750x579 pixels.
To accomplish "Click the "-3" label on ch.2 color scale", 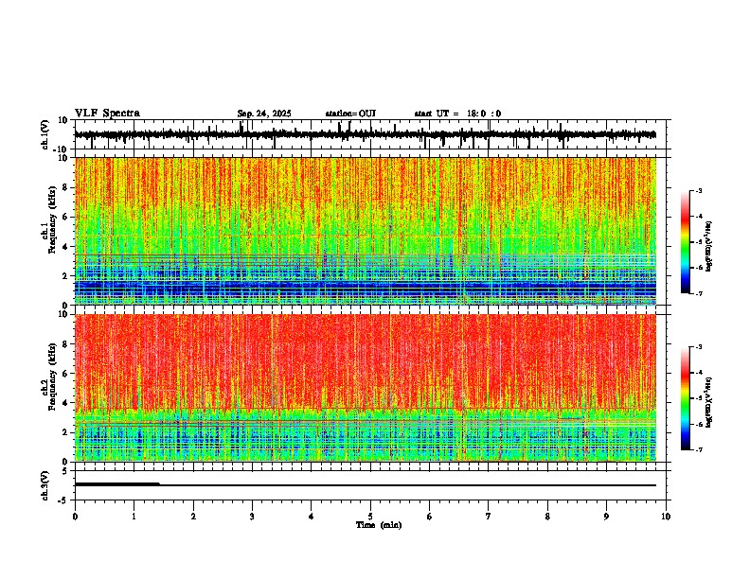I will (699, 347).
